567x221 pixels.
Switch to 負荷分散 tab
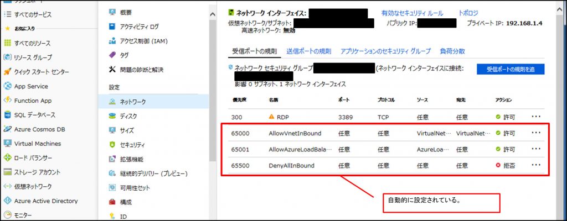click(452, 51)
